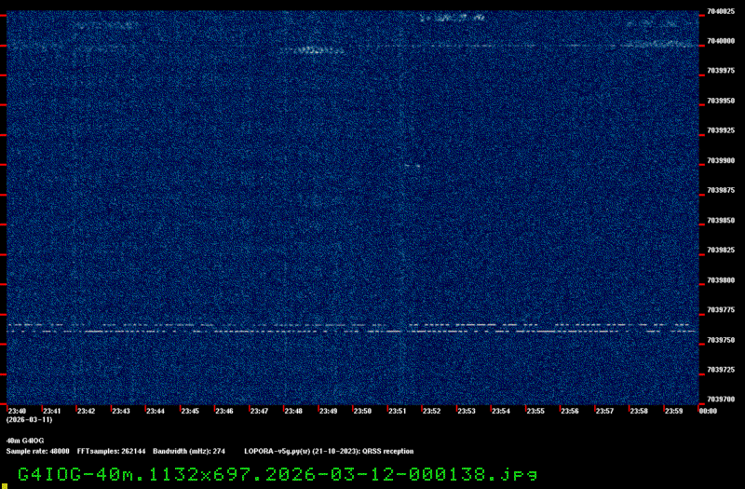745x489 pixels.
Task: Click the 23:48 time label
Action: (293, 411)
